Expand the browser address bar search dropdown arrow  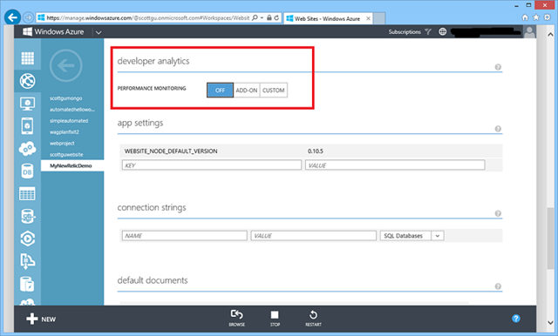[262, 17]
